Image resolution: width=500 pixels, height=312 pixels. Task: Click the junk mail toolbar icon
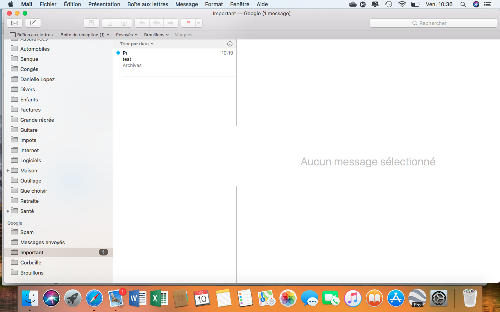(124, 23)
